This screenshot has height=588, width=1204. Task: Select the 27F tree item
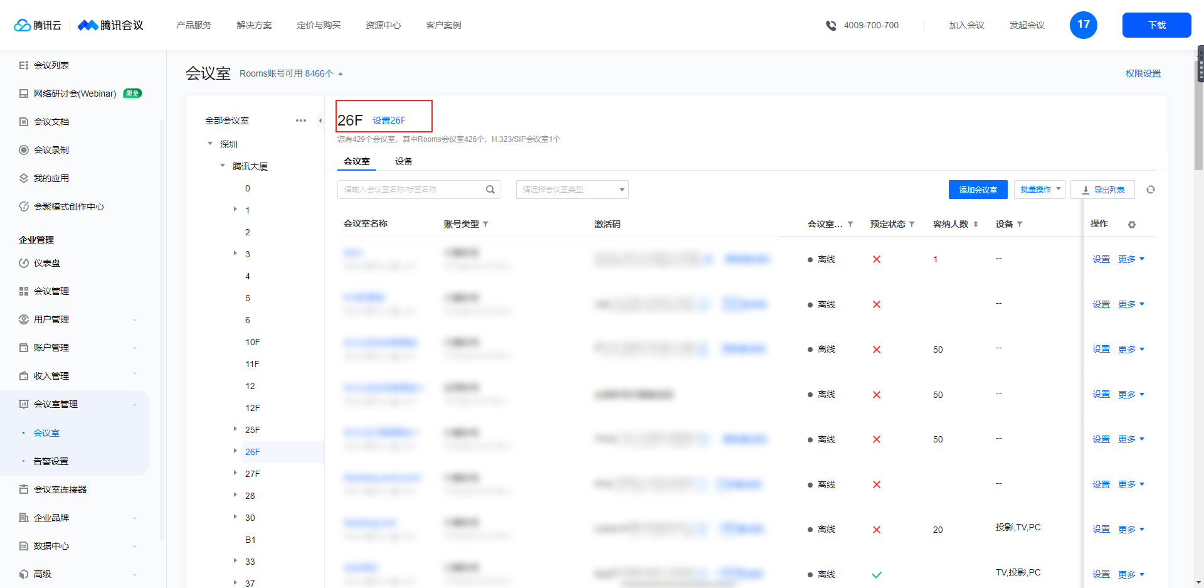point(252,474)
